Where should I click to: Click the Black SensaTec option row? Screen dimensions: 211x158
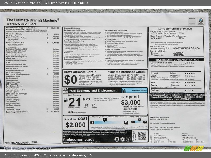pyautogui.click(x=32, y=36)
